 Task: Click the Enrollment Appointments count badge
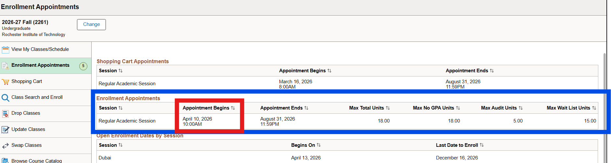[83, 66]
